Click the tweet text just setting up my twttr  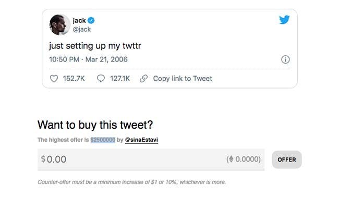[x=95, y=46]
